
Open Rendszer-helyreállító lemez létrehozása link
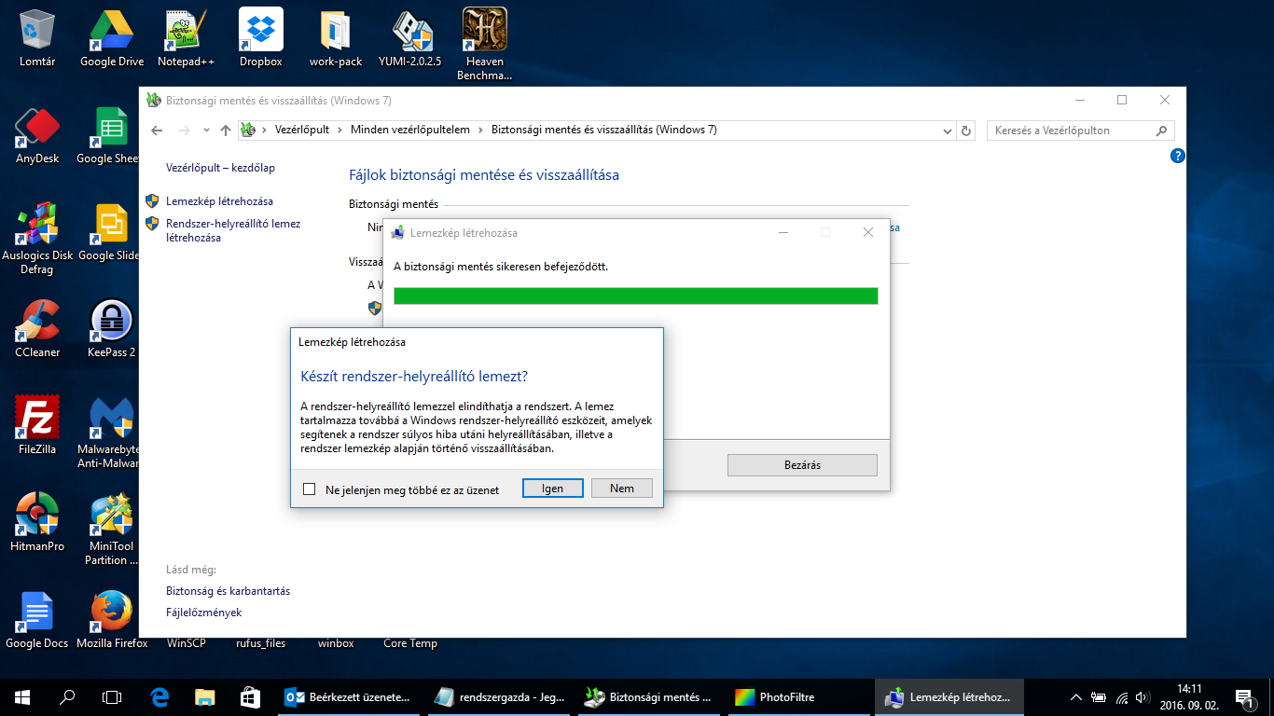tap(232, 230)
